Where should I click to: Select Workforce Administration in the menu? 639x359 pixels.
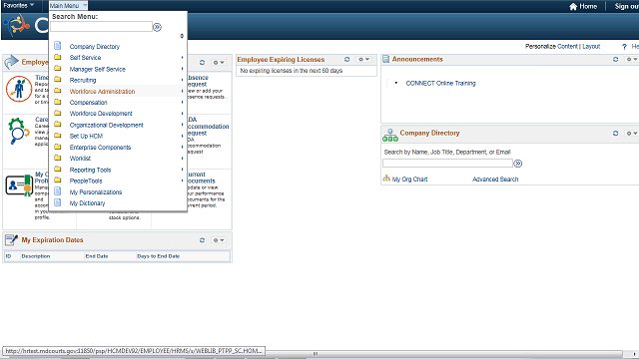(102, 91)
